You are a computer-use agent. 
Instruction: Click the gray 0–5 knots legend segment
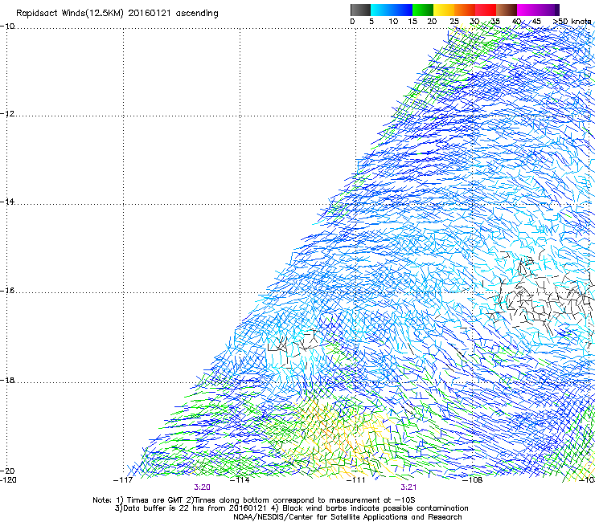point(360,10)
